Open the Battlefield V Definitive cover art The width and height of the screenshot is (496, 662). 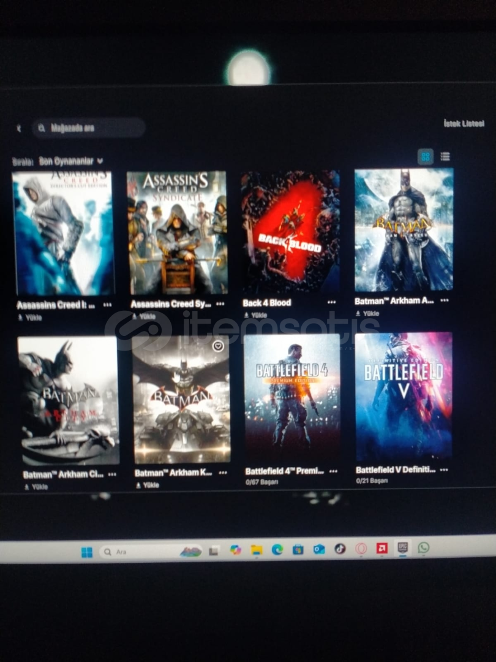[404, 396]
